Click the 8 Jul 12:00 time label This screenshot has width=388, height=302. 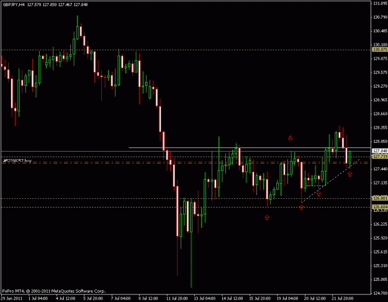point(148,298)
